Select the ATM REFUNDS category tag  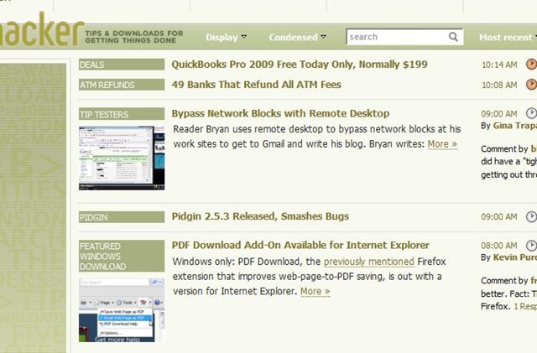pos(122,85)
